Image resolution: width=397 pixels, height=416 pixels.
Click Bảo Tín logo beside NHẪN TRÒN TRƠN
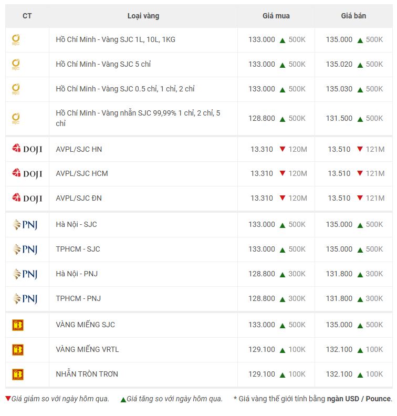pyautogui.click(x=18, y=375)
